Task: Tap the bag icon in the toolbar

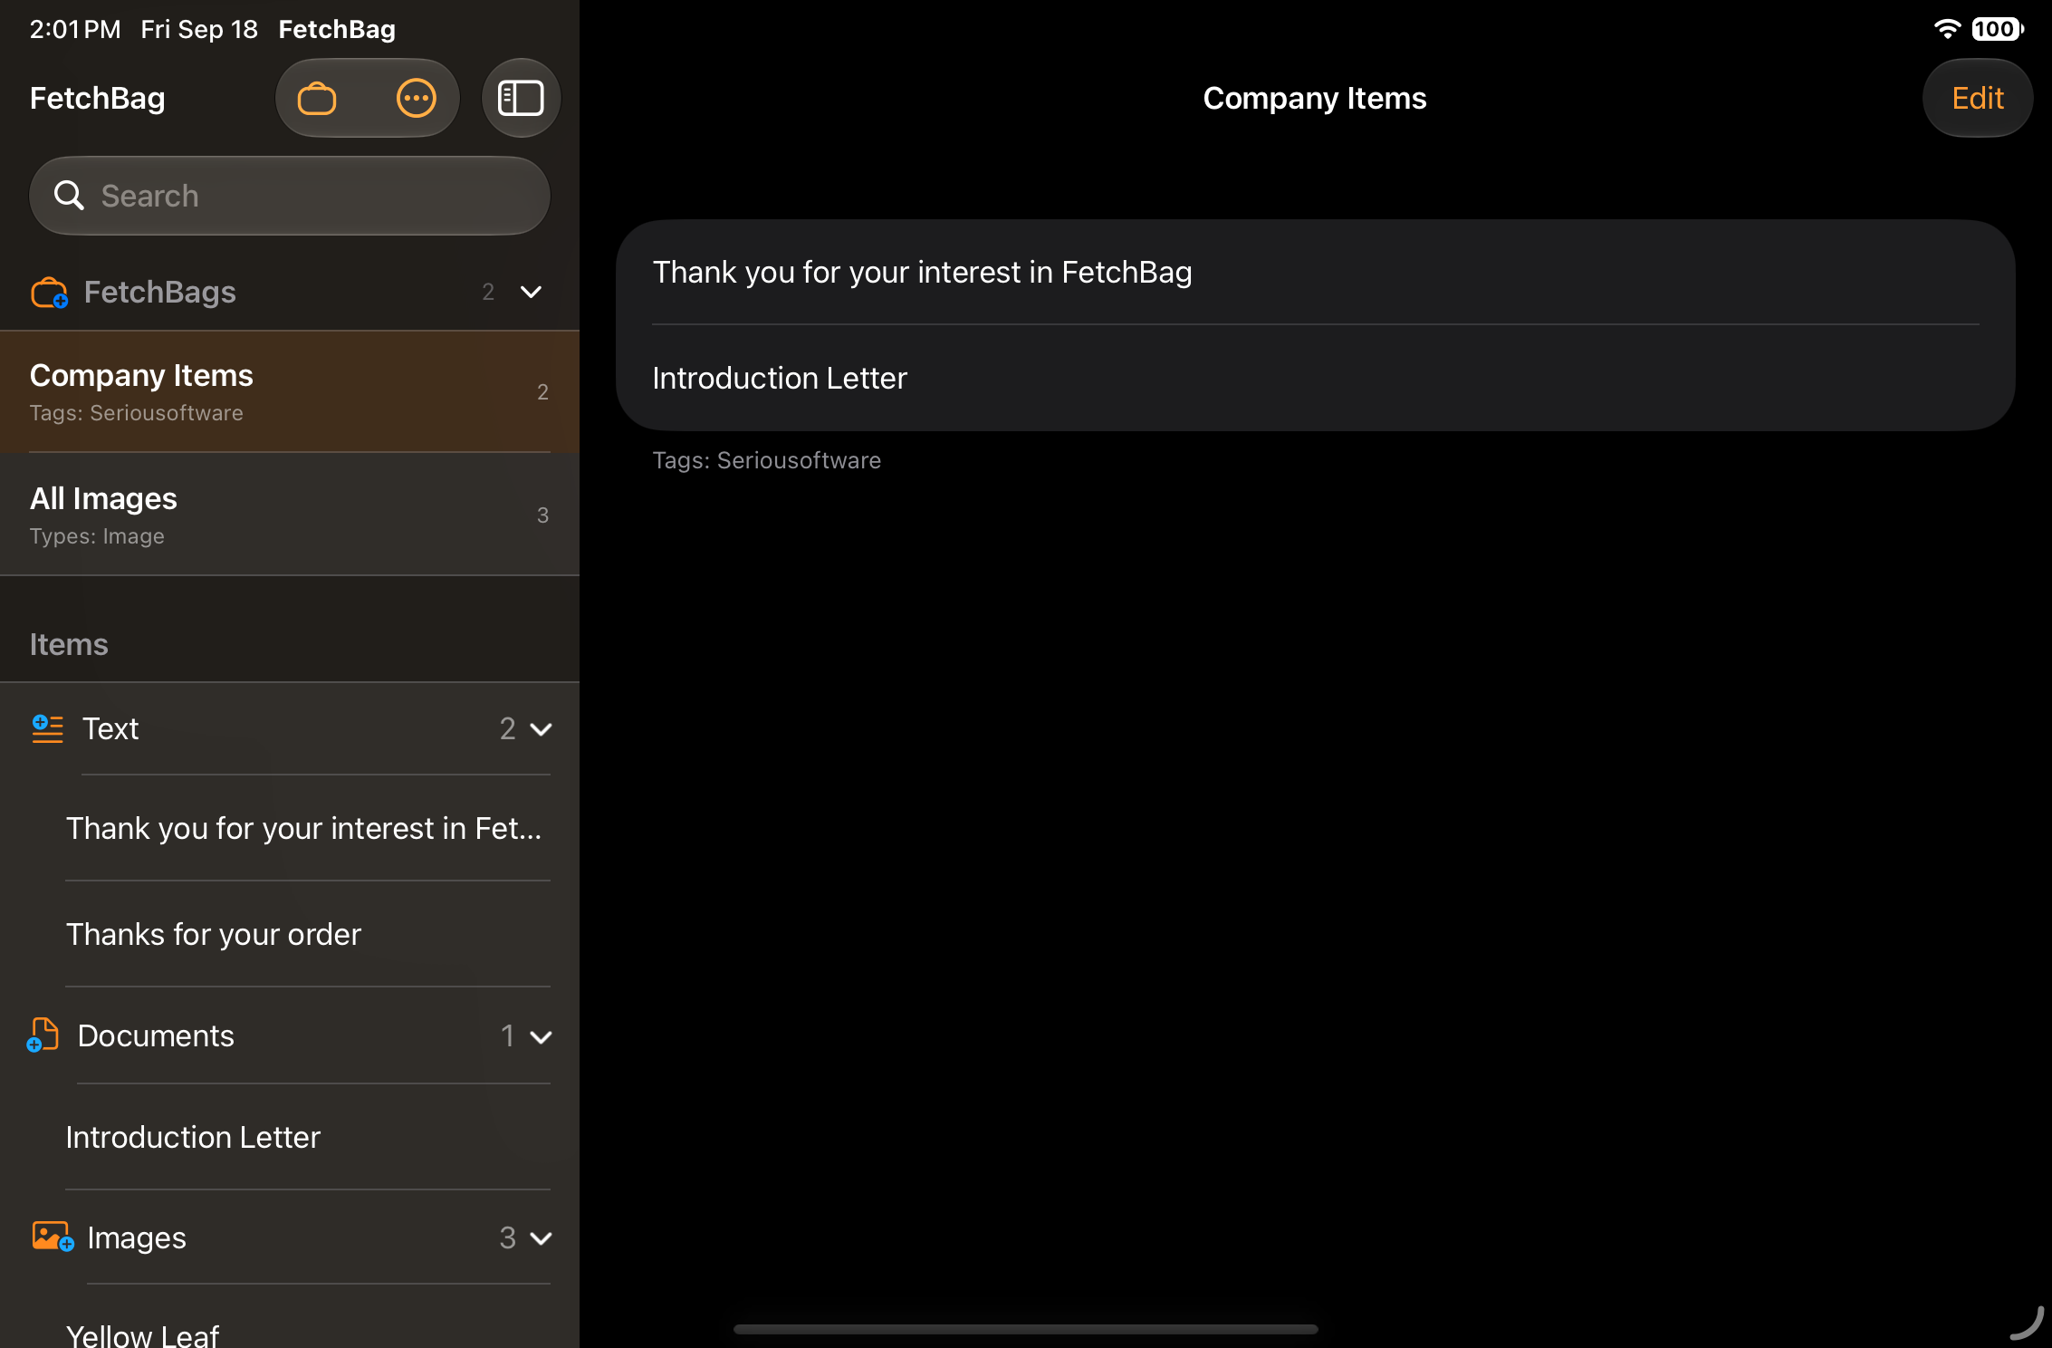Action: 317,98
